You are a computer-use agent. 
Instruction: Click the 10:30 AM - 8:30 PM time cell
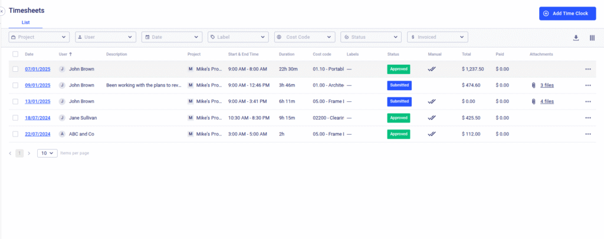(x=249, y=118)
